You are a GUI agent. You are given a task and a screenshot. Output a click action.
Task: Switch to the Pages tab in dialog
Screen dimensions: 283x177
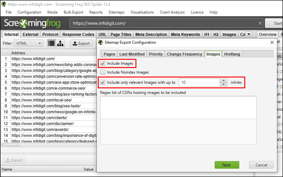[x=109, y=54]
